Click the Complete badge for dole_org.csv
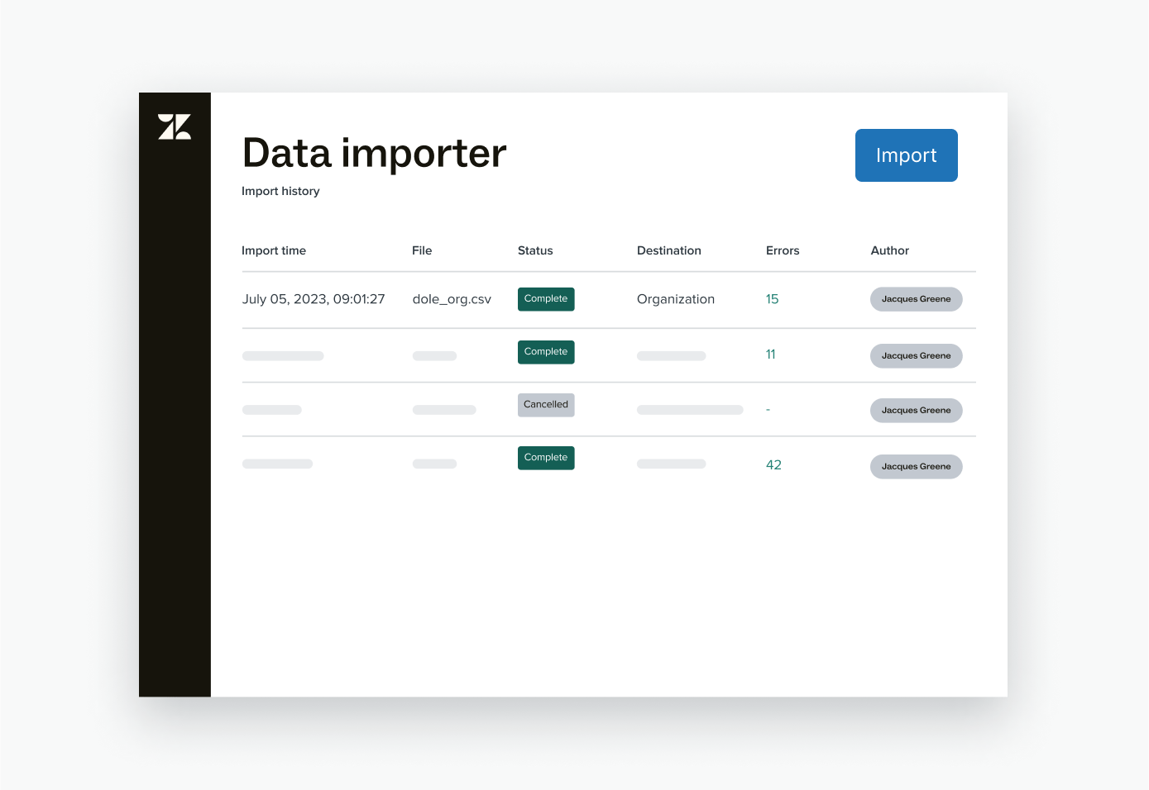This screenshot has width=1149, height=790. point(546,299)
